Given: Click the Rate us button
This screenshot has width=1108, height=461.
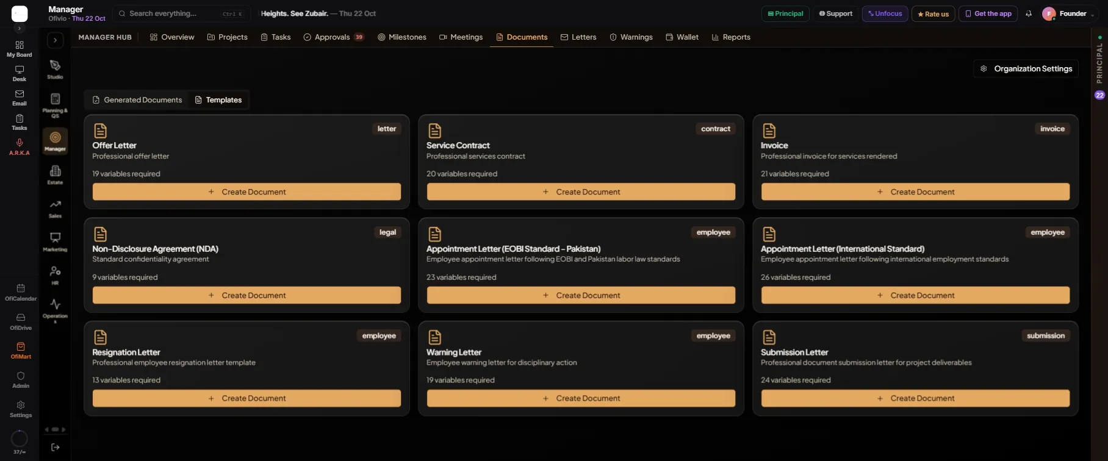Looking at the screenshot, I should (933, 13).
